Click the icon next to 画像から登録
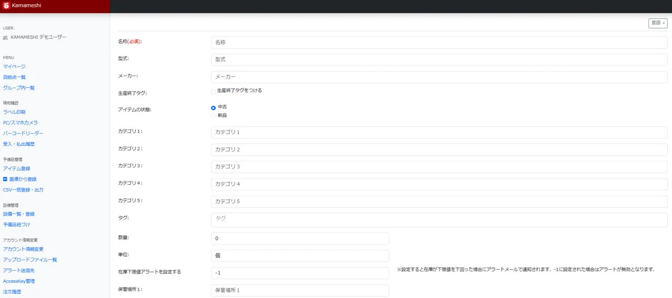672x298 pixels. (5, 179)
